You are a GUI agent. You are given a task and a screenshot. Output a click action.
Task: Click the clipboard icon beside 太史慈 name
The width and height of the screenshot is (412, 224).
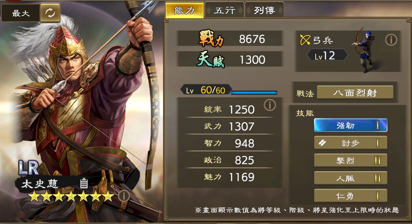click(84, 183)
